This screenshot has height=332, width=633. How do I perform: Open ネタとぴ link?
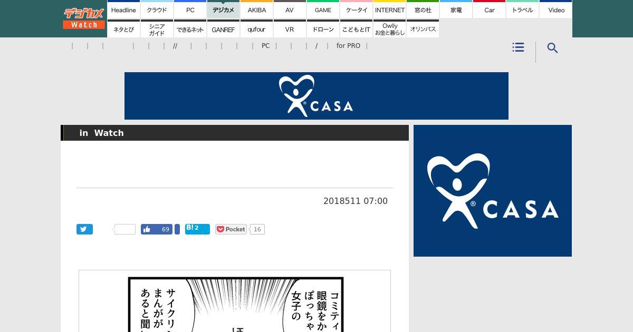pos(123,29)
